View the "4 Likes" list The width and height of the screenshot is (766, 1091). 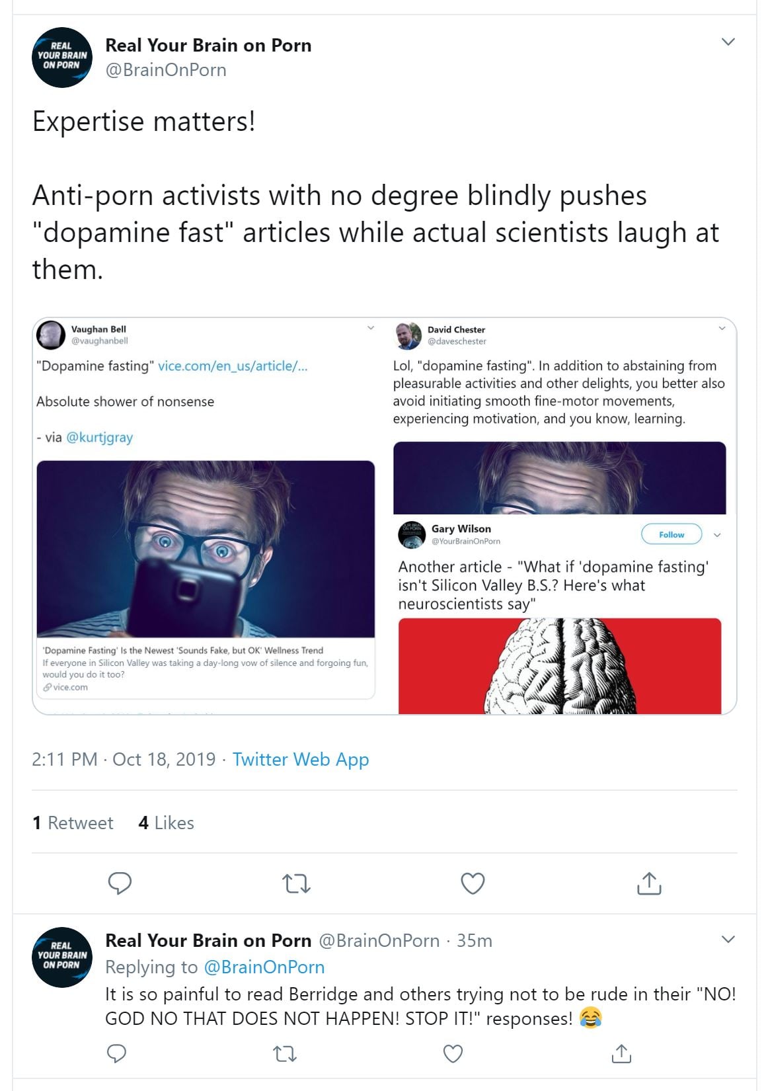[x=166, y=823]
